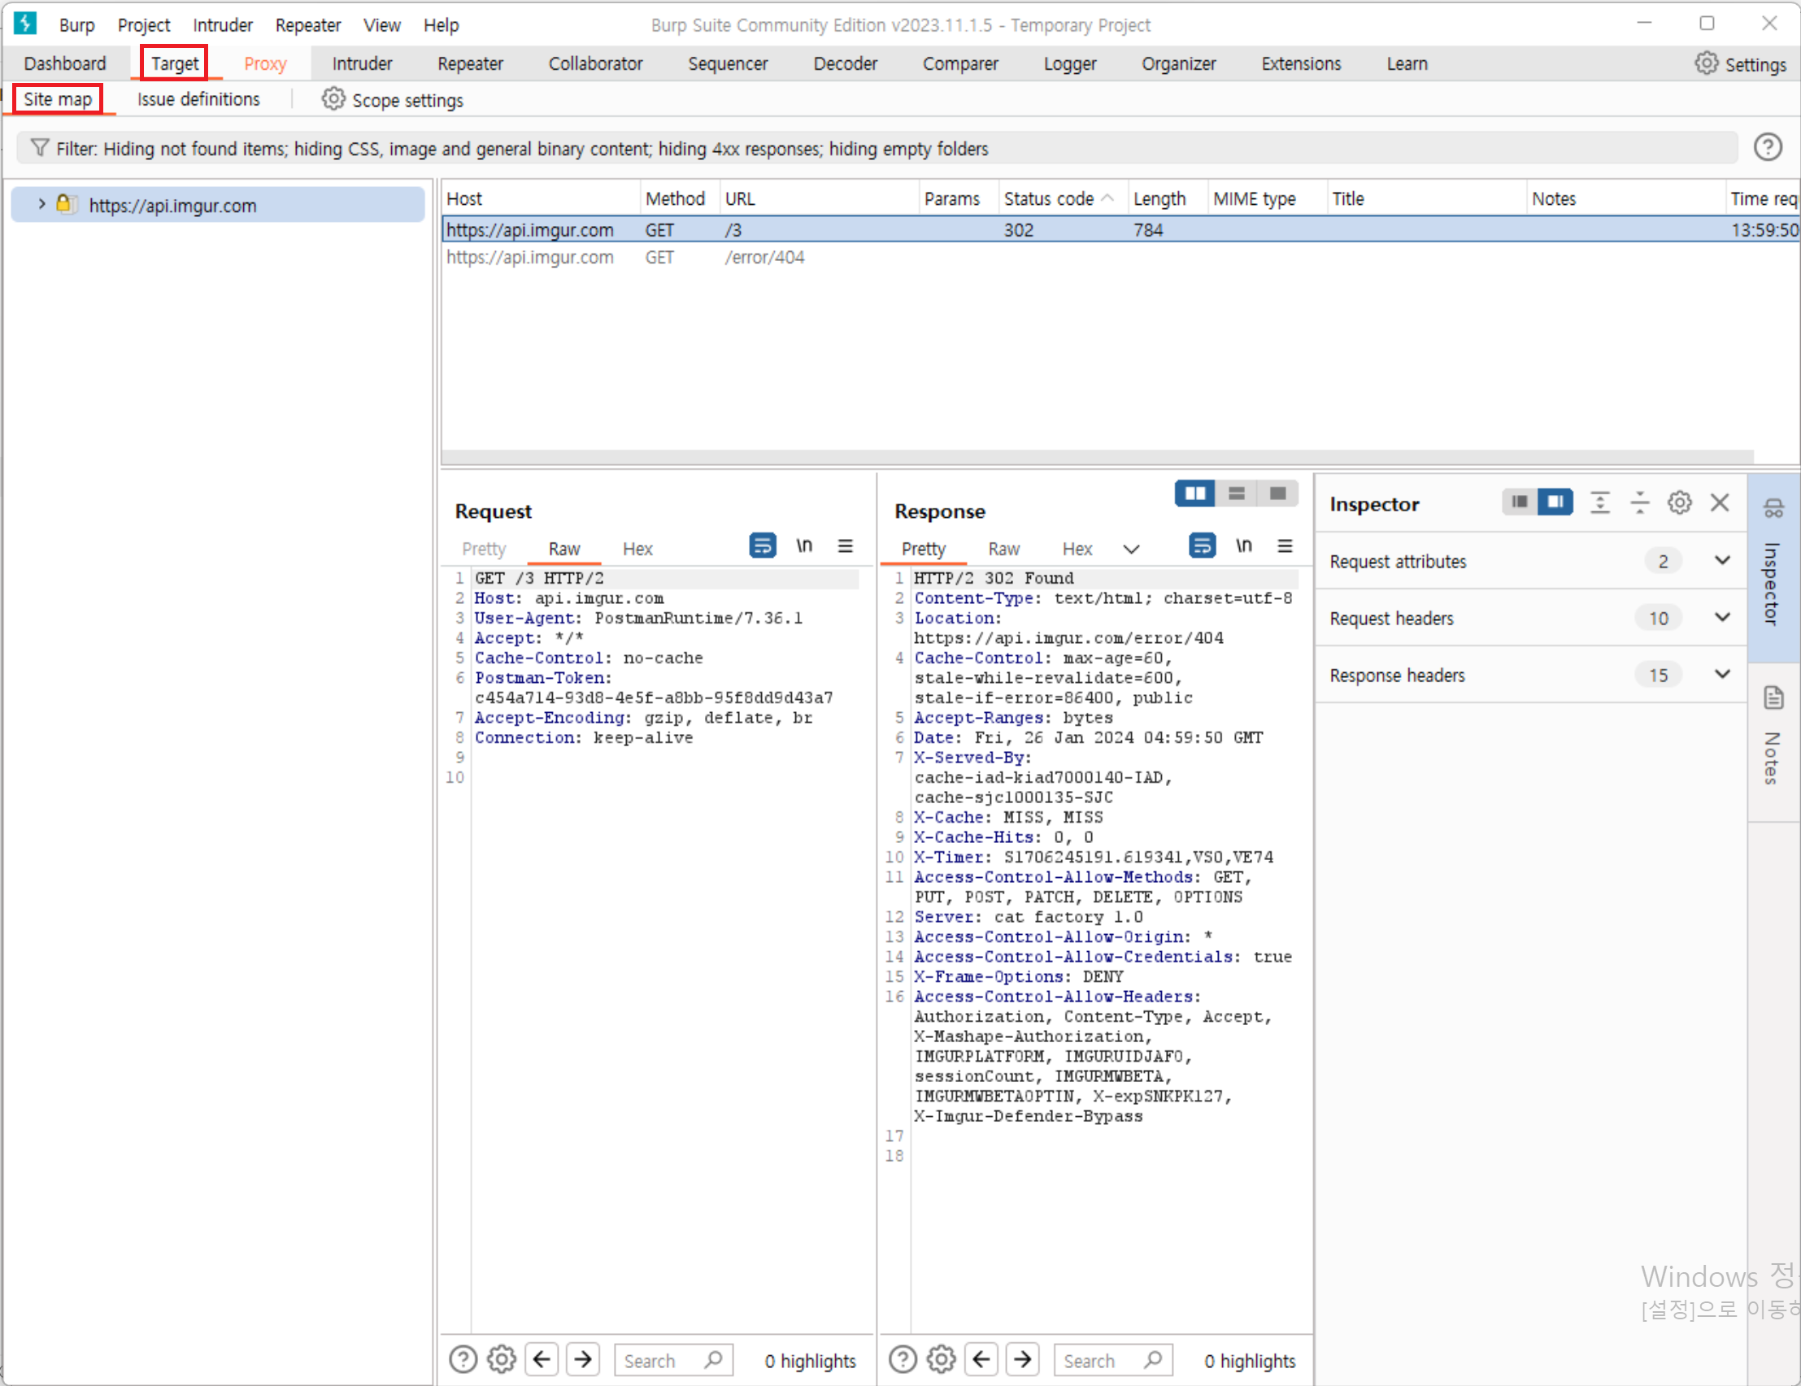Viewport: 1801px width, 1386px height.
Task: Click the filter funnel icon
Action: click(39, 149)
